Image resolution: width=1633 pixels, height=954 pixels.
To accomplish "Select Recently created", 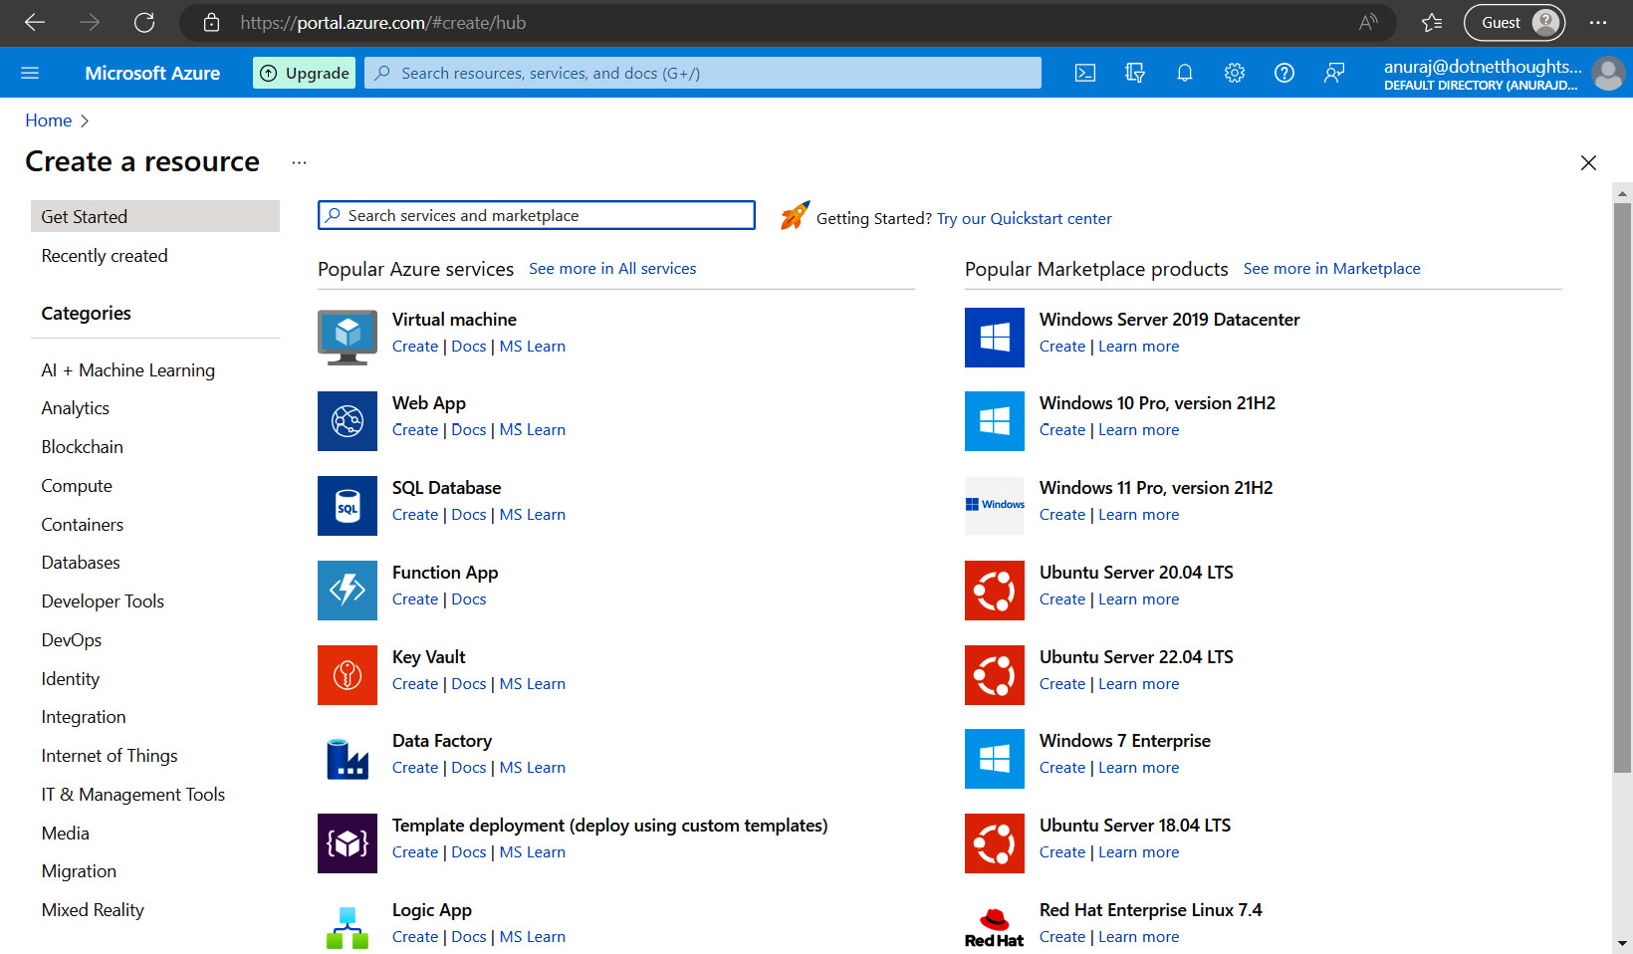I will pyautogui.click(x=105, y=256).
